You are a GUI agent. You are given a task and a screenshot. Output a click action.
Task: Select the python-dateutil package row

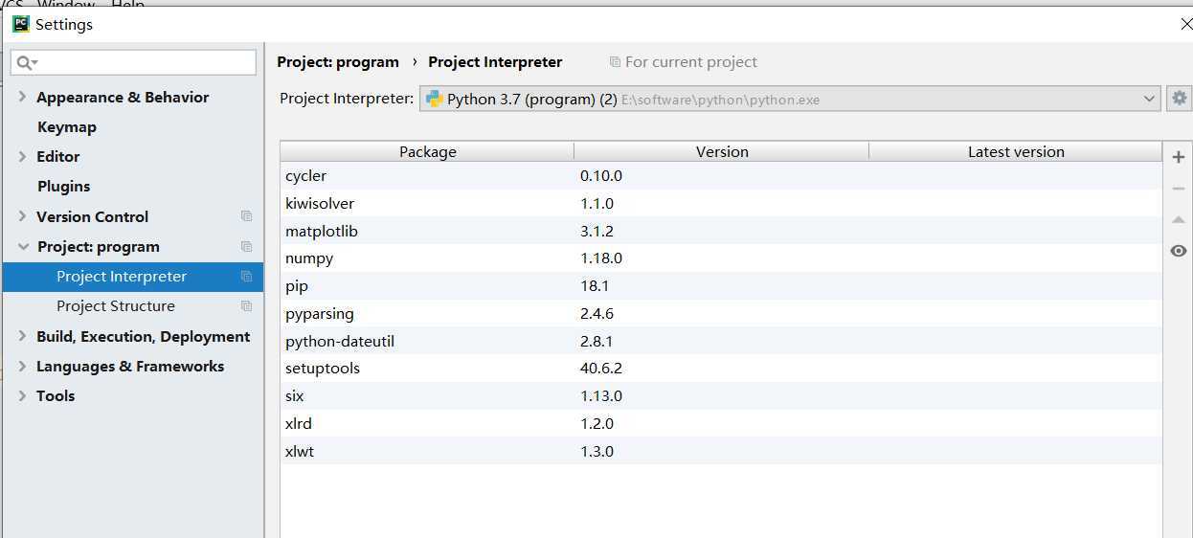click(x=721, y=342)
